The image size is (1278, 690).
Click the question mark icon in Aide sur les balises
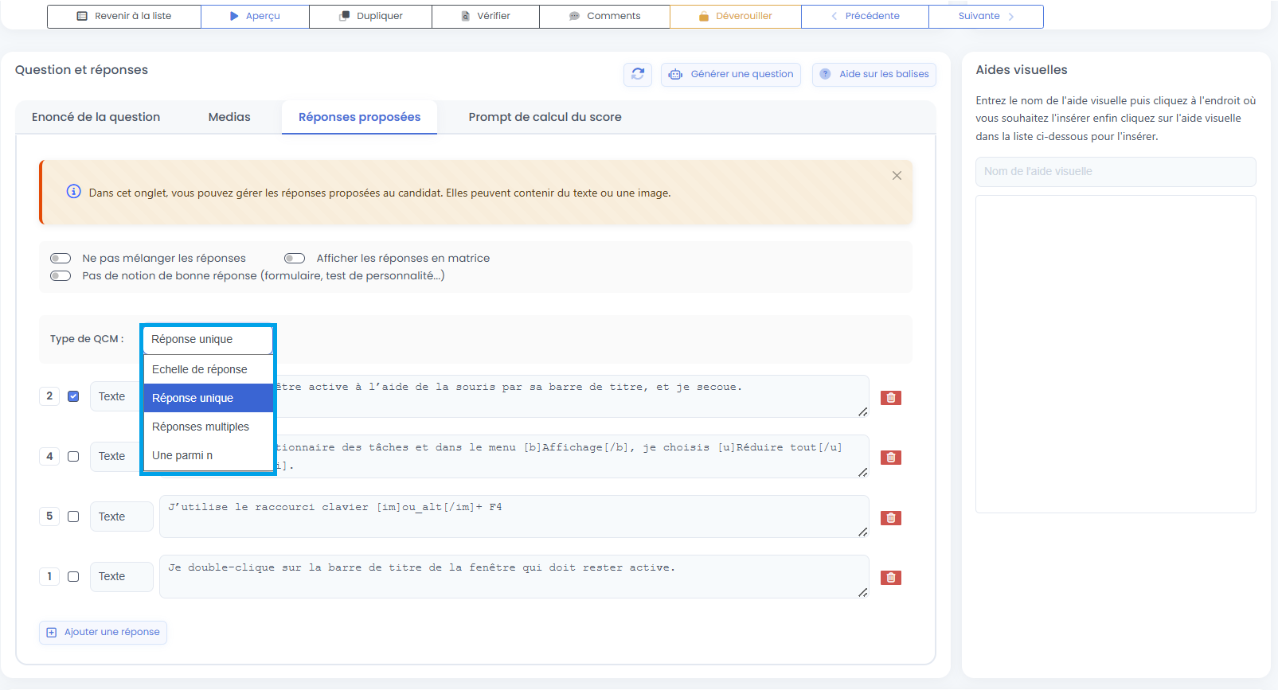pos(826,74)
